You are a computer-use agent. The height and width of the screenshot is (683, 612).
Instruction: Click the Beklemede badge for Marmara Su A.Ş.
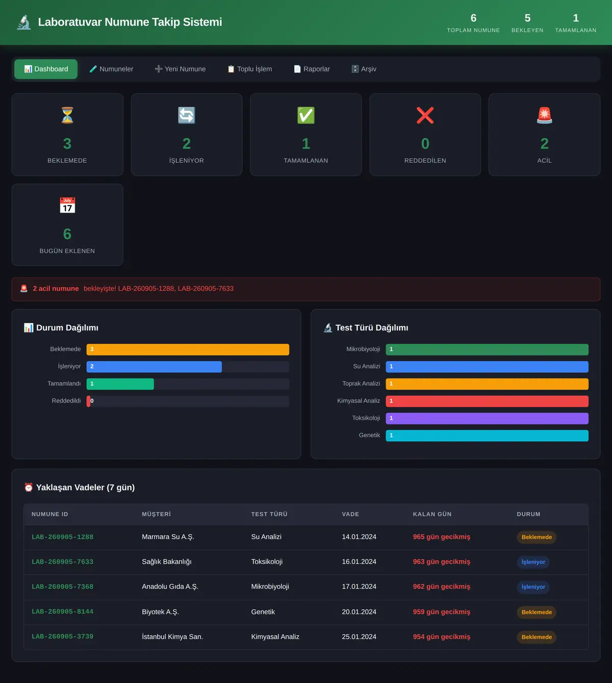tap(537, 537)
